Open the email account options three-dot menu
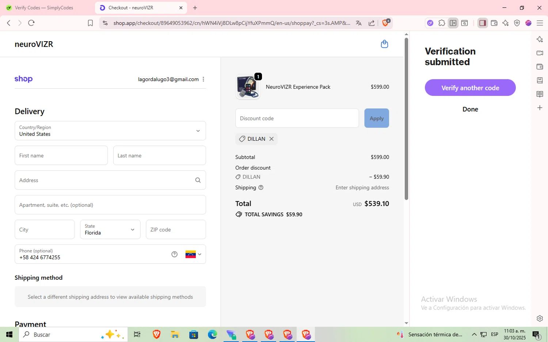548x342 pixels. coord(203,79)
